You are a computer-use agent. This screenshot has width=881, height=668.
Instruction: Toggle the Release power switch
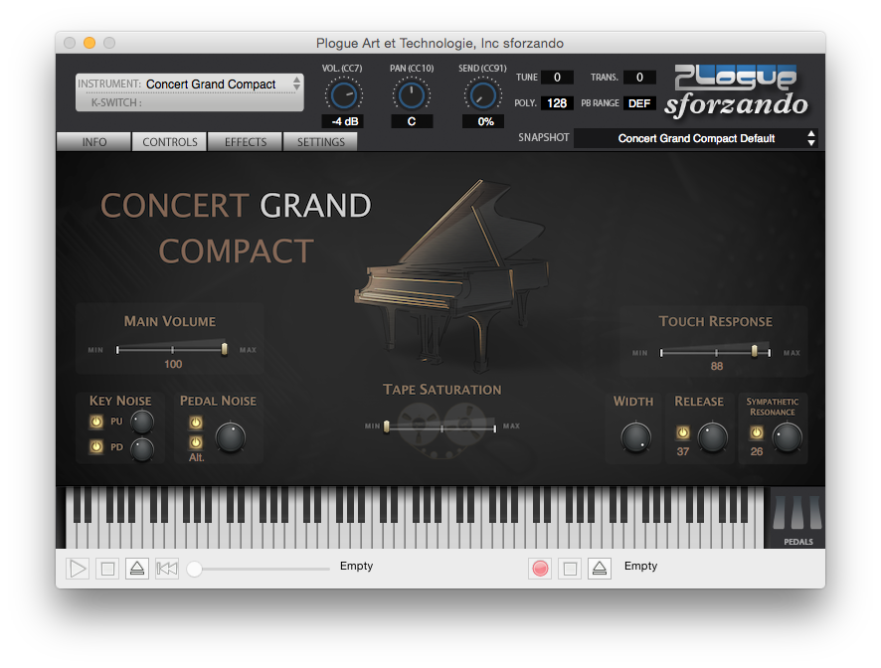click(x=683, y=432)
